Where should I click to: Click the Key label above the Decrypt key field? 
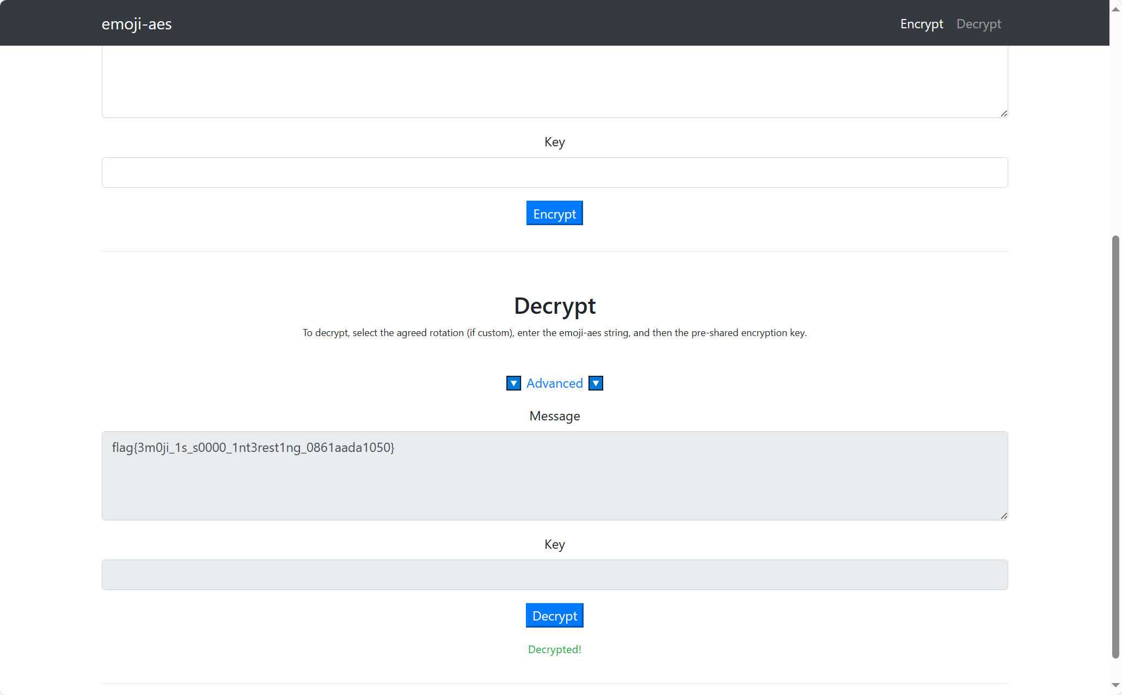coord(554,544)
